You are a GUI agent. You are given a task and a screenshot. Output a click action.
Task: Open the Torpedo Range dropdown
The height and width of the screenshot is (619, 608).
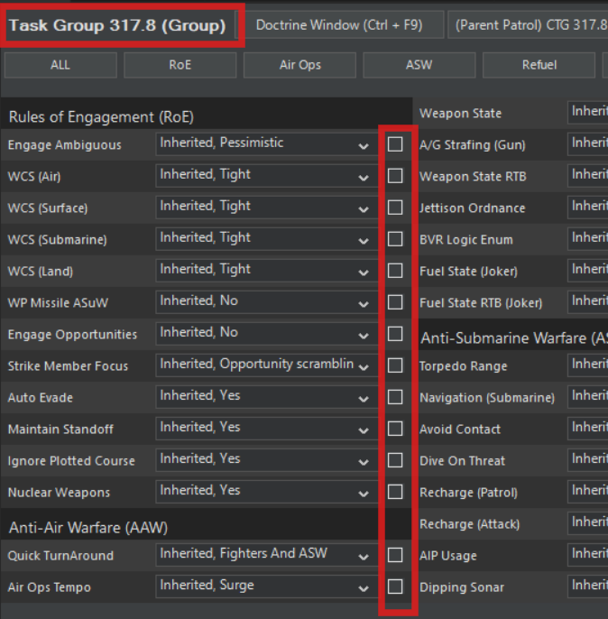click(x=588, y=365)
